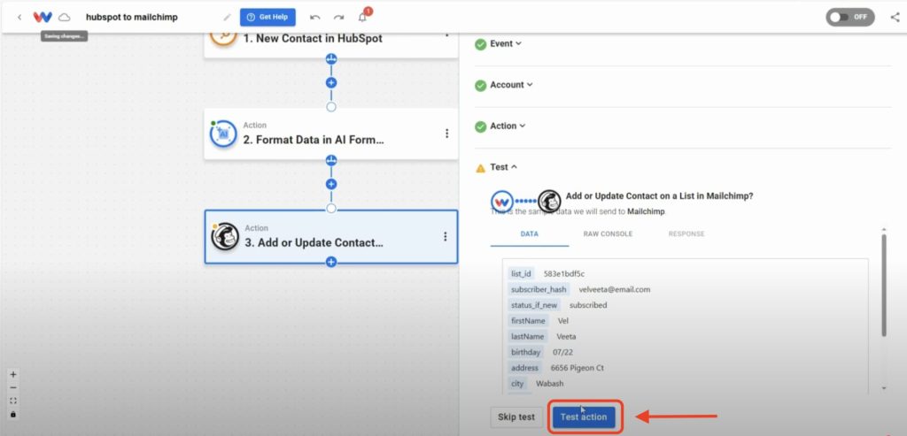Zoom out on the canvas

pyautogui.click(x=13, y=387)
